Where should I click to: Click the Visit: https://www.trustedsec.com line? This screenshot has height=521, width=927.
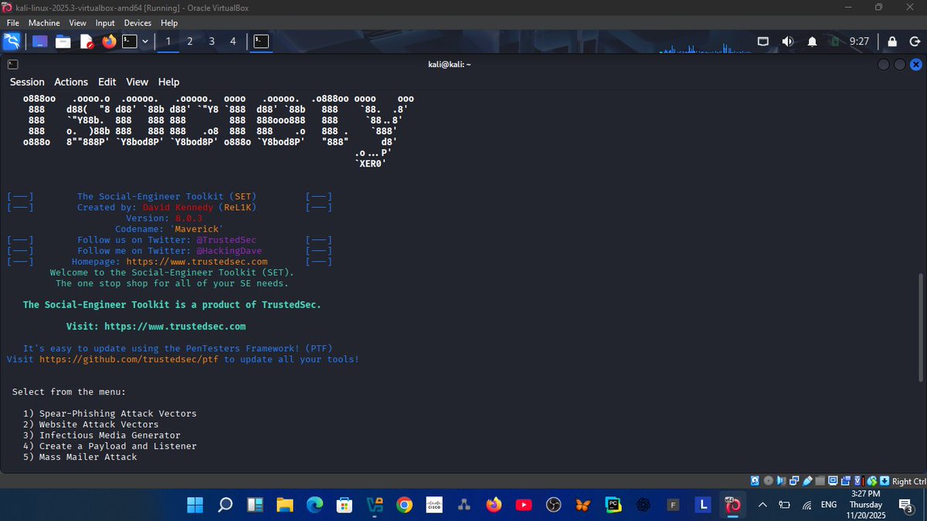[x=156, y=326]
